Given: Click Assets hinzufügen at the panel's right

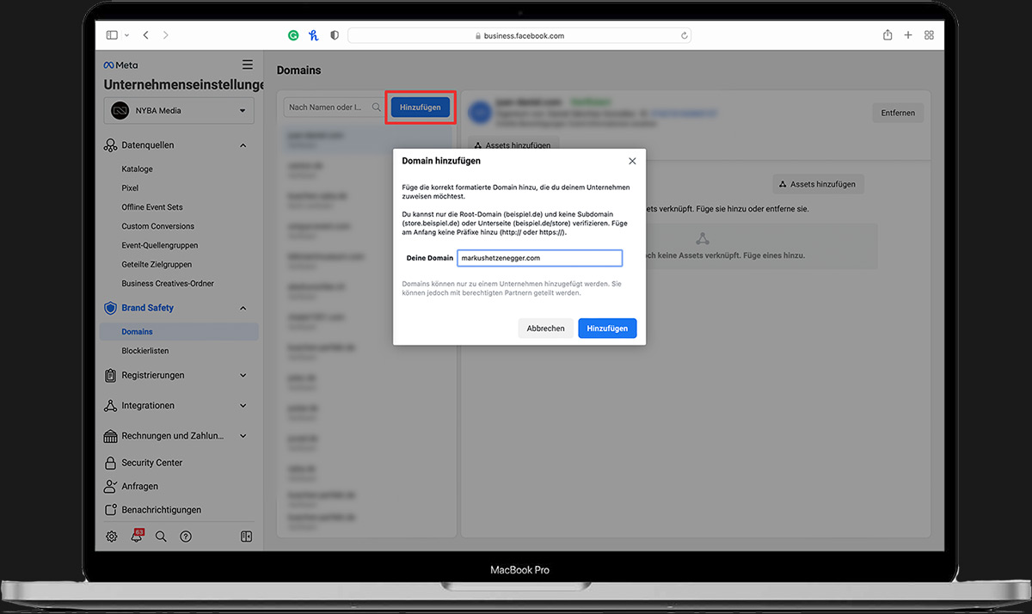Looking at the screenshot, I should tap(819, 184).
